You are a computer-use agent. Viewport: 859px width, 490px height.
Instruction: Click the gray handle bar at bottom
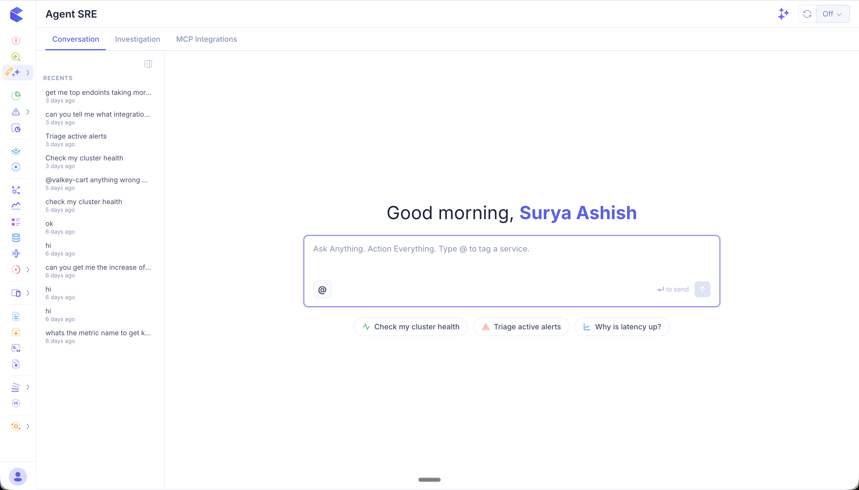[x=429, y=479]
